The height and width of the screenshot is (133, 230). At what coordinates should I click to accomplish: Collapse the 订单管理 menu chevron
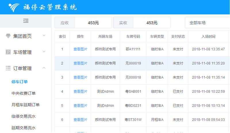pos(44,68)
